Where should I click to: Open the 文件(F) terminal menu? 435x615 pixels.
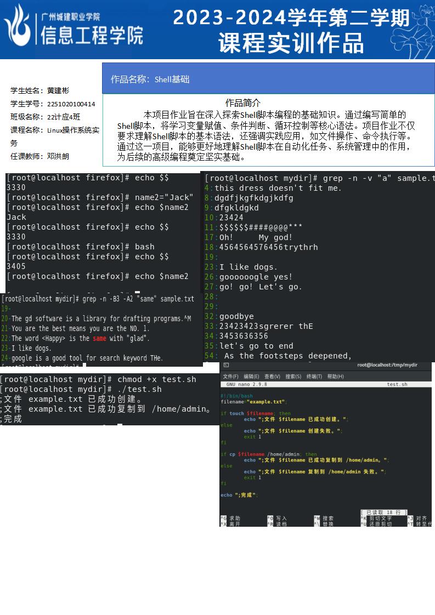[230, 377]
